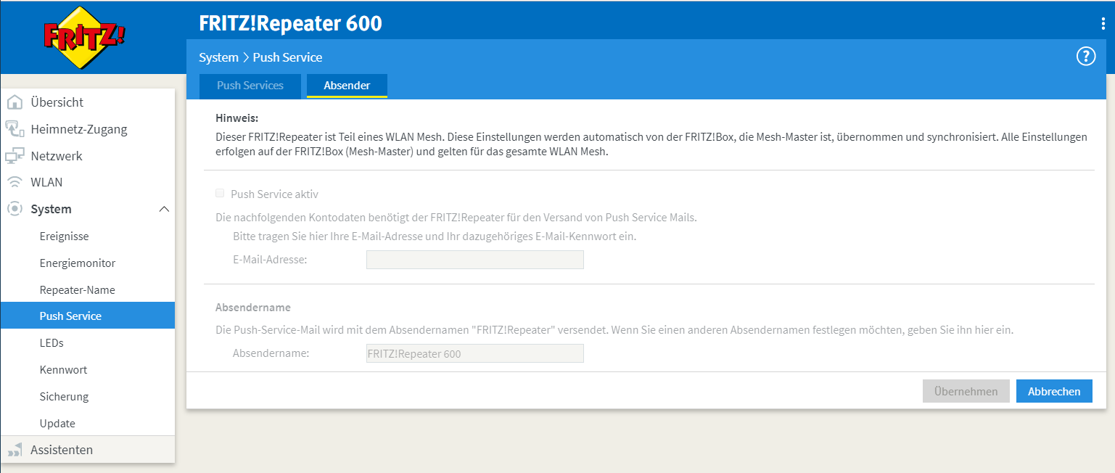Open Assistenten in the sidebar
The width and height of the screenshot is (1115, 473).
point(62,450)
